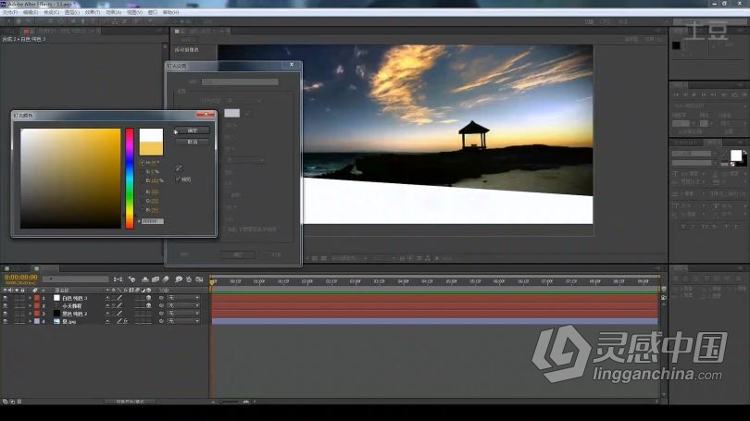
Task: Click label tag column header icon
Action: point(35,290)
